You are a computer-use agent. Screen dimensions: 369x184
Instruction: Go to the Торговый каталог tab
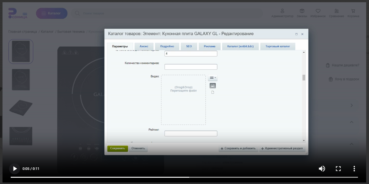click(278, 46)
